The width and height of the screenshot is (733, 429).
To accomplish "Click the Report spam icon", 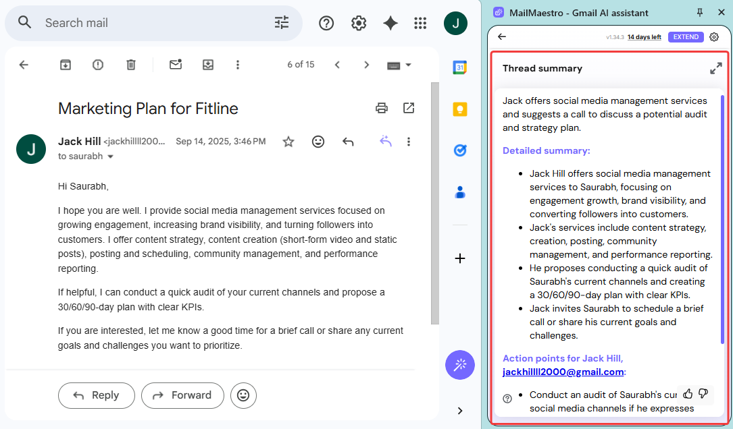I will point(98,65).
